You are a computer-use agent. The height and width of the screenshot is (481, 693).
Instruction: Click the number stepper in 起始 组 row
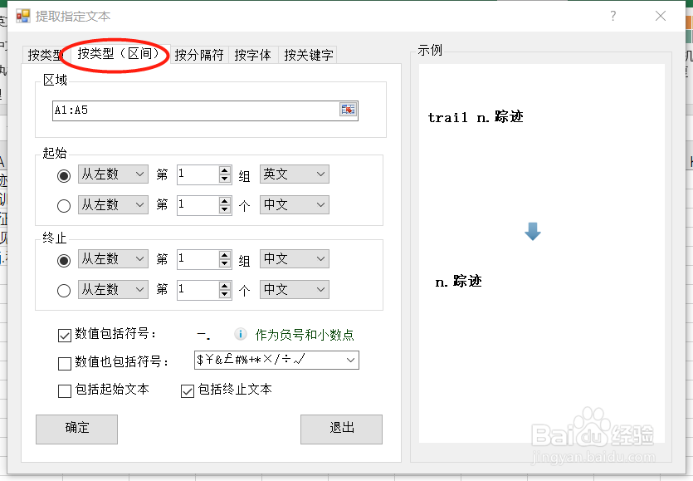(225, 174)
